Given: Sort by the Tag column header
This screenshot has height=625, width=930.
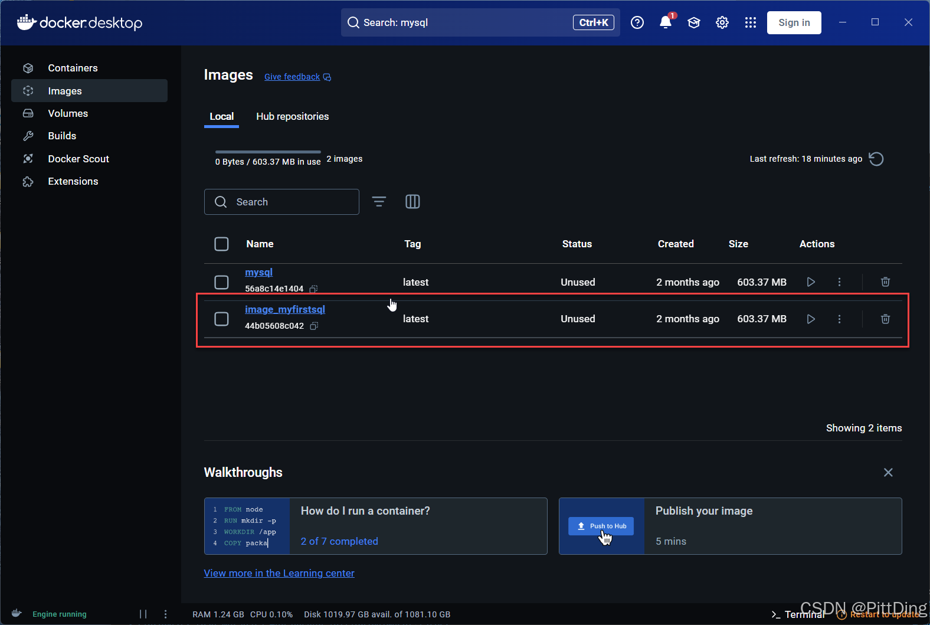Looking at the screenshot, I should pos(412,244).
